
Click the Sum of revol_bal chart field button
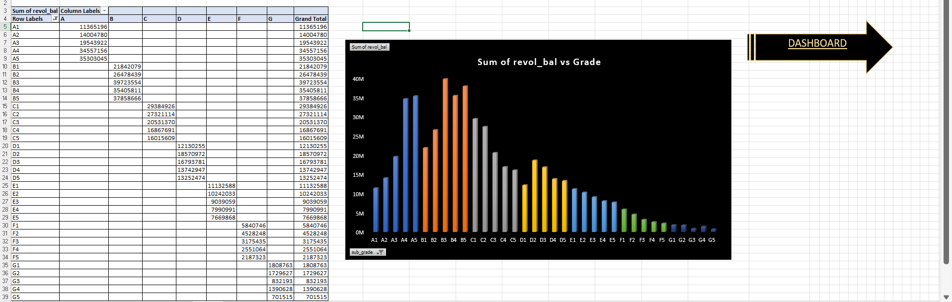(369, 47)
